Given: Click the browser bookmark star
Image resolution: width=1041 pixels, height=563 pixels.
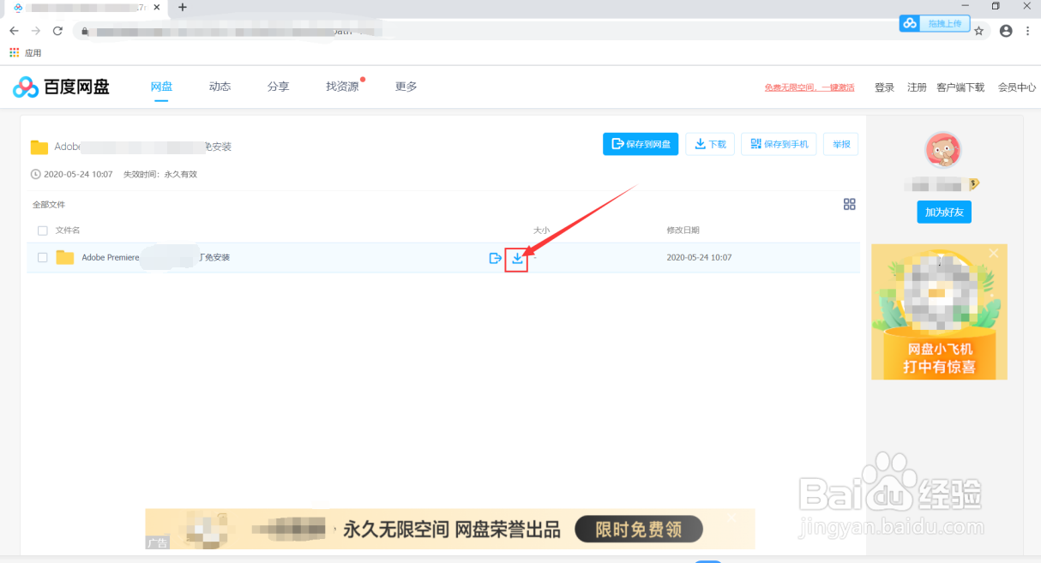Looking at the screenshot, I should 979,30.
